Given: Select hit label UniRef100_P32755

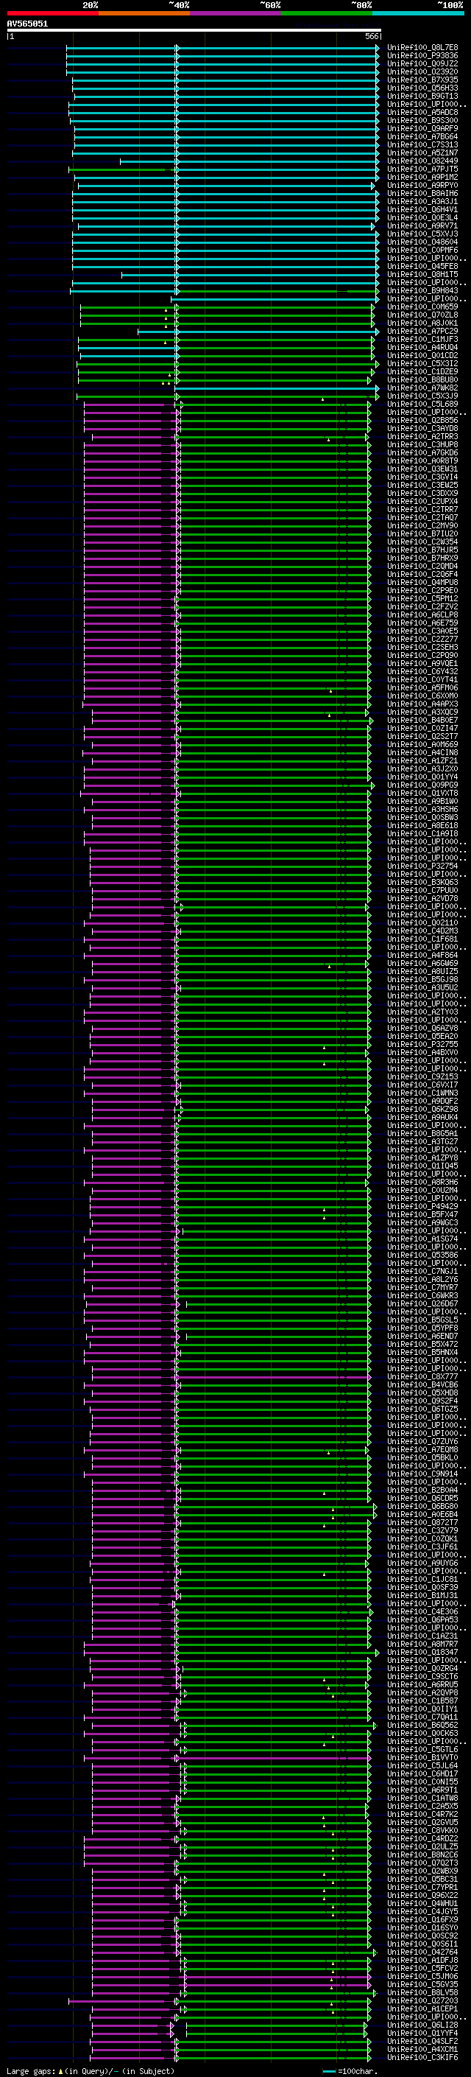Looking at the screenshot, I should click(422, 1044).
